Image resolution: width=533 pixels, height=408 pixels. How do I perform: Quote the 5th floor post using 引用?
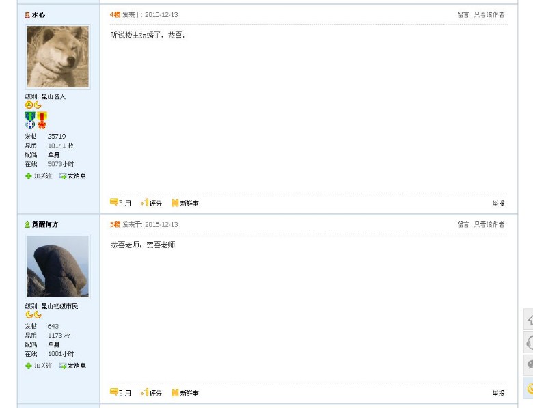click(121, 393)
